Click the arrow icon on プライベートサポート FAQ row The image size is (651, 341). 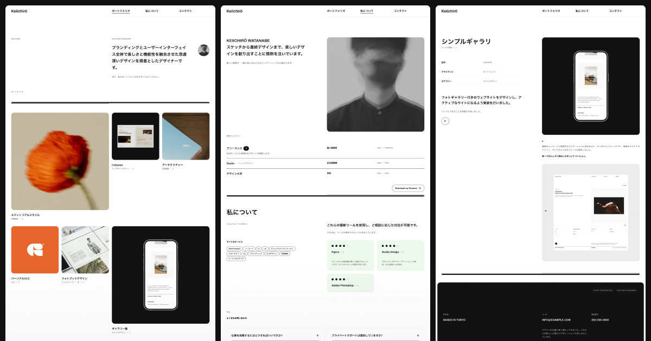pos(418,335)
